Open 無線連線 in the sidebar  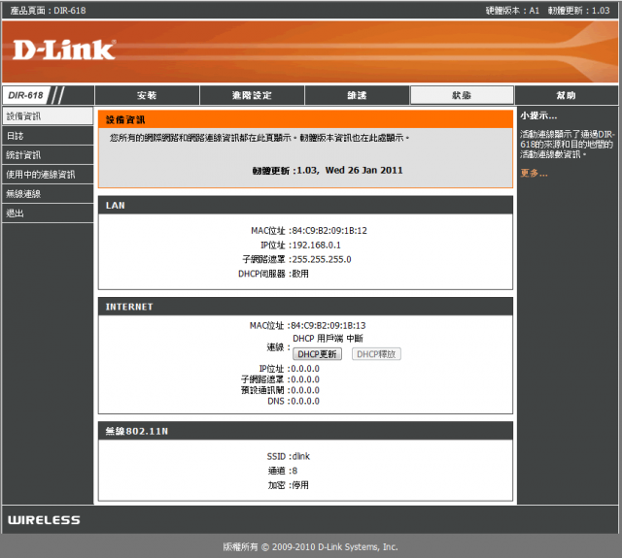[x=48, y=194]
